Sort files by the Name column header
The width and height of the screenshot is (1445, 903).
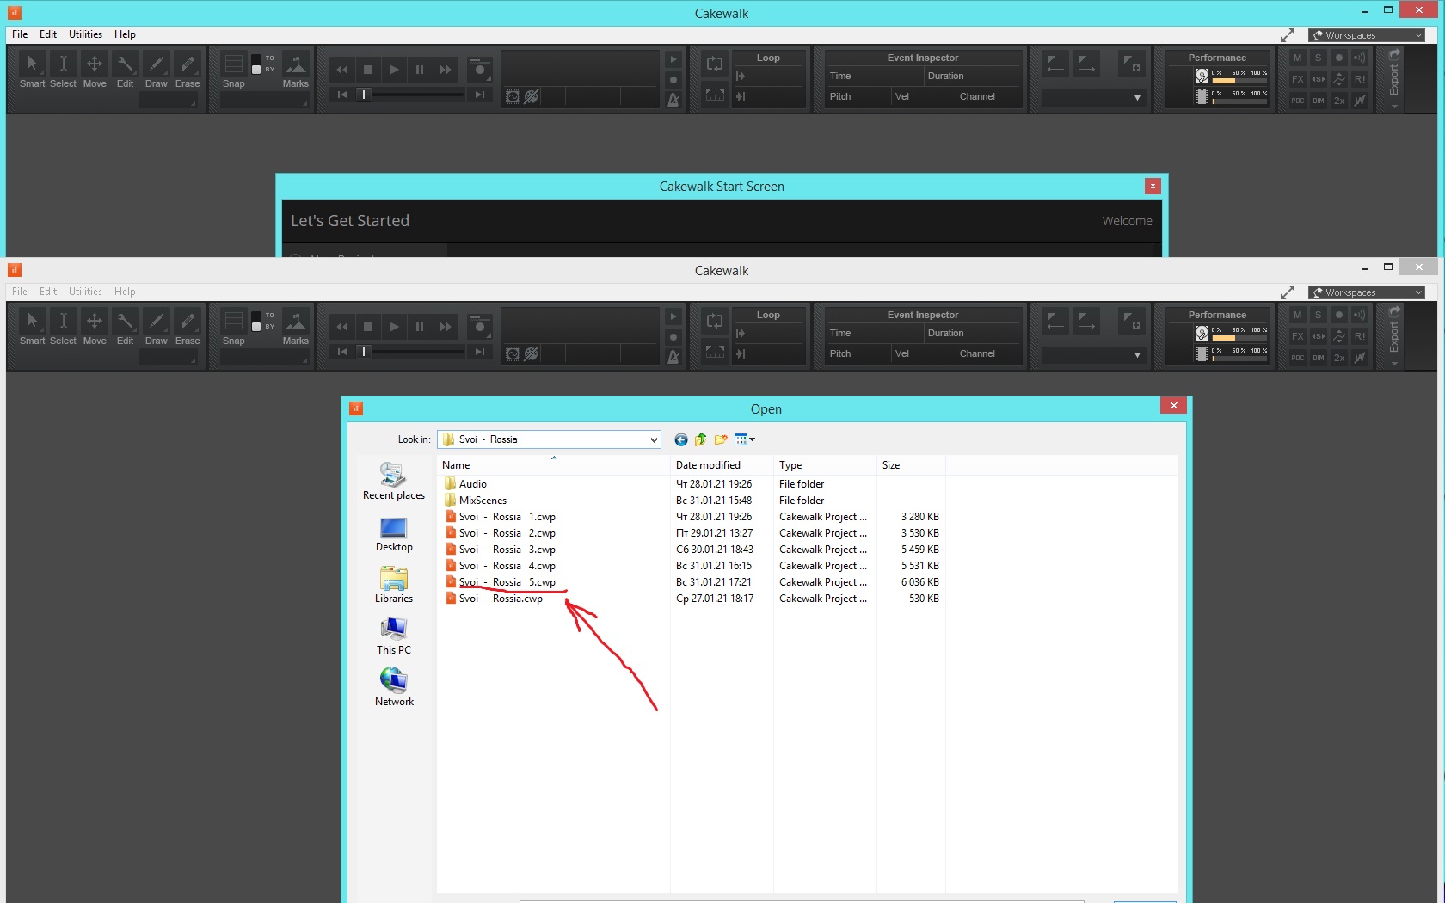554,465
